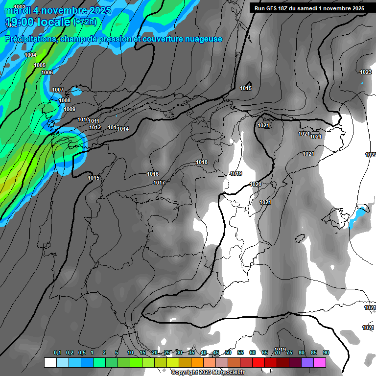Click the 1020 isobar label
The width and height of the screenshot is (376, 376).
256,184
